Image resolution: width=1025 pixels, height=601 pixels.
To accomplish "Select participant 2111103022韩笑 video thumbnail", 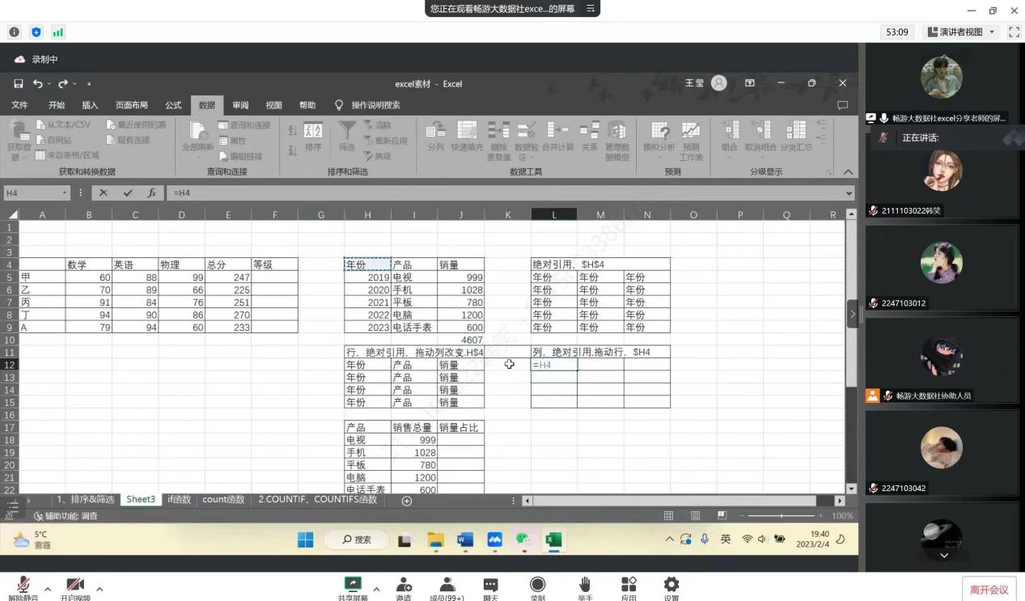I will click(x=941, y=171).
